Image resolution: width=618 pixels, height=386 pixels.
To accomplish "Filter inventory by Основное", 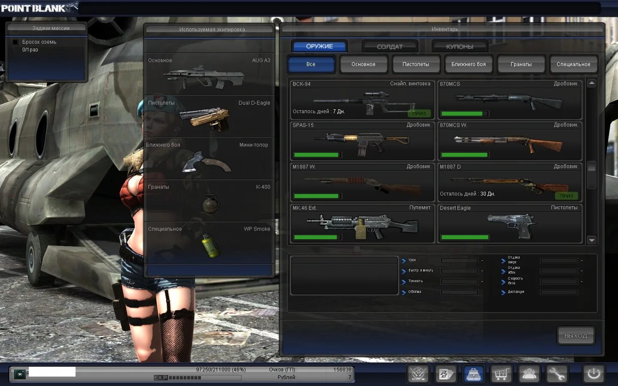I will tap(364, 64).
